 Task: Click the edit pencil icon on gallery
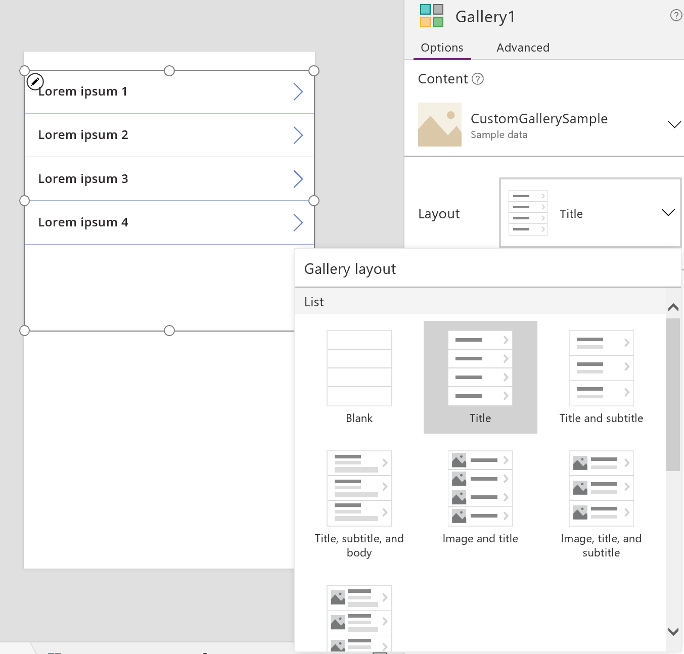point(35,81)
